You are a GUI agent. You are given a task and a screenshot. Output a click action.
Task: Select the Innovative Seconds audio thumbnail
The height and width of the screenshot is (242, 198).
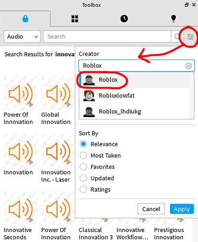pos(20,209)
